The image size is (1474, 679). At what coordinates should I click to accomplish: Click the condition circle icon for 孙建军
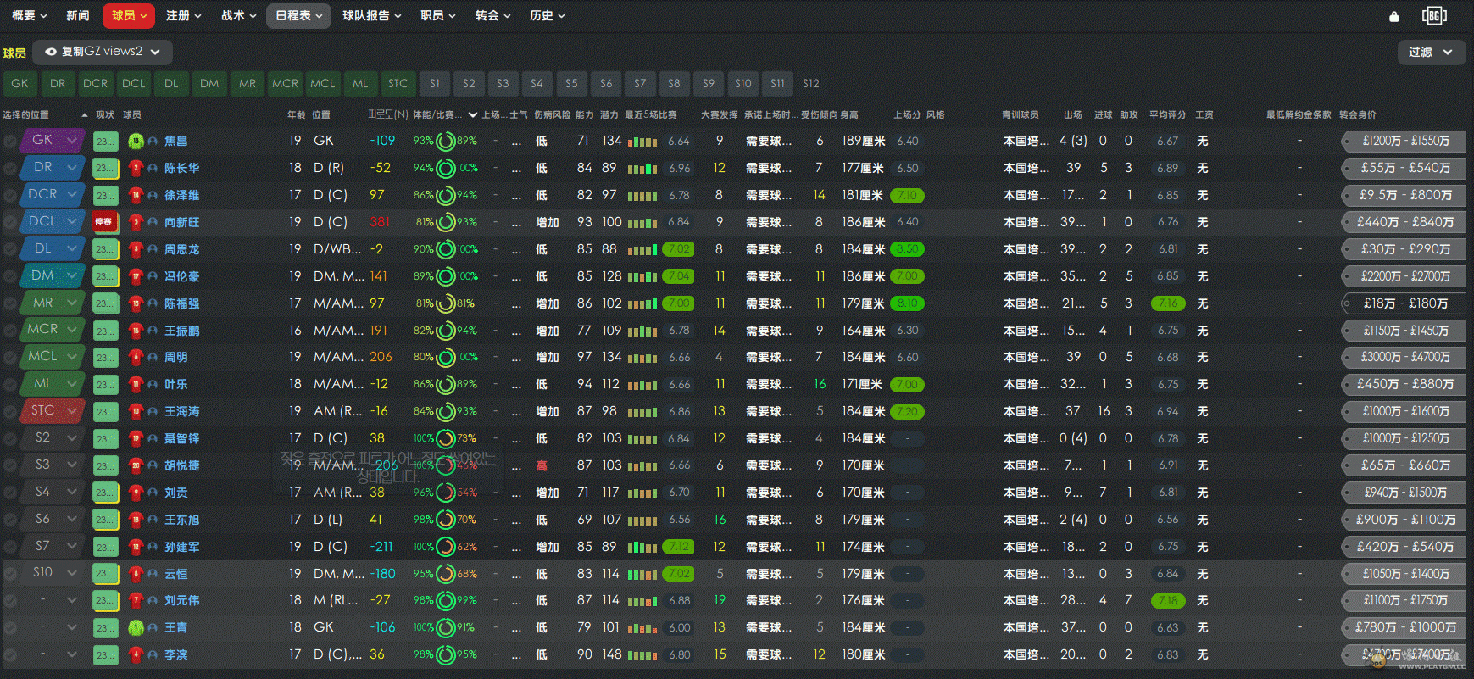(x=445, y=547)
